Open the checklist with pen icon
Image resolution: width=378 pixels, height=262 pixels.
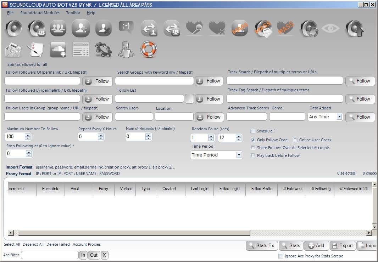tap(35, 50)
